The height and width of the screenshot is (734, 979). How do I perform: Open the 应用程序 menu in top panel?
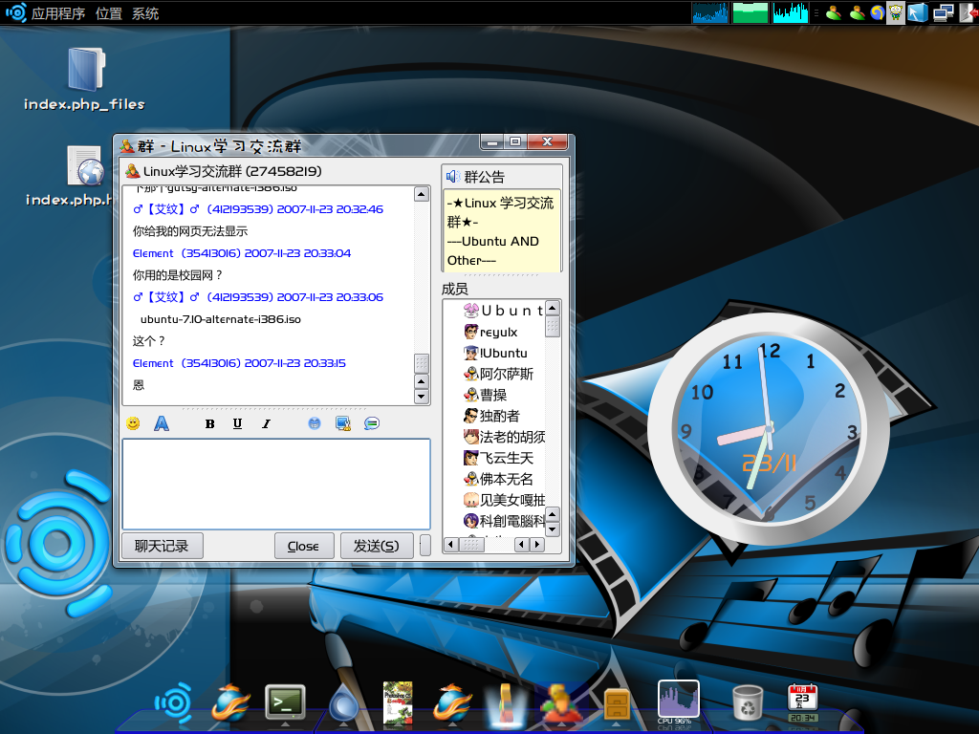[x=58, y=13]
